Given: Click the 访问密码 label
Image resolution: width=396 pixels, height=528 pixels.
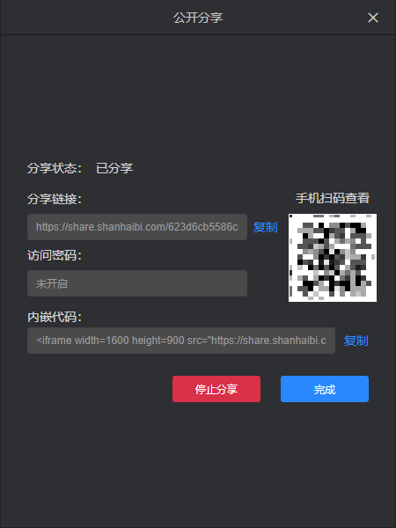Looking at the screenshot, I should tap(55, 255).
